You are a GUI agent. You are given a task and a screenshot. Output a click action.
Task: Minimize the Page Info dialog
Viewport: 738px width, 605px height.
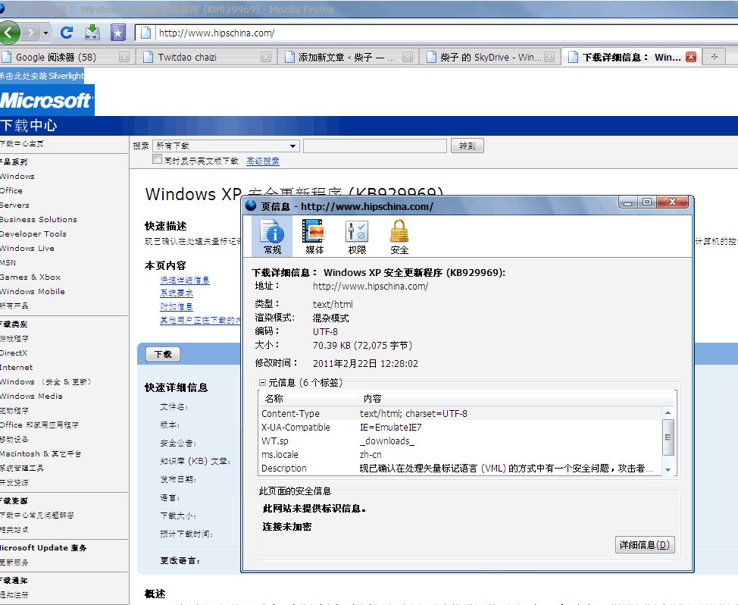pyautogui.click(x=628, y=202)
